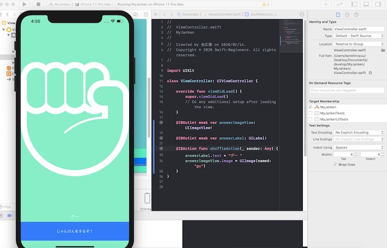Click the class ViewController declaration line

pos(212,81)
